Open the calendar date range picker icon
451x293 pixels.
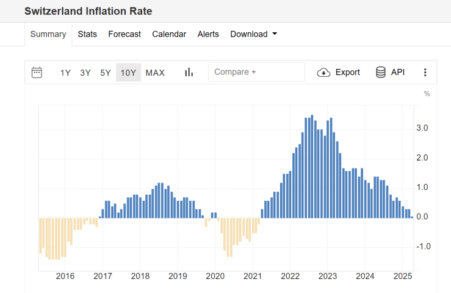tap(37, 73)
